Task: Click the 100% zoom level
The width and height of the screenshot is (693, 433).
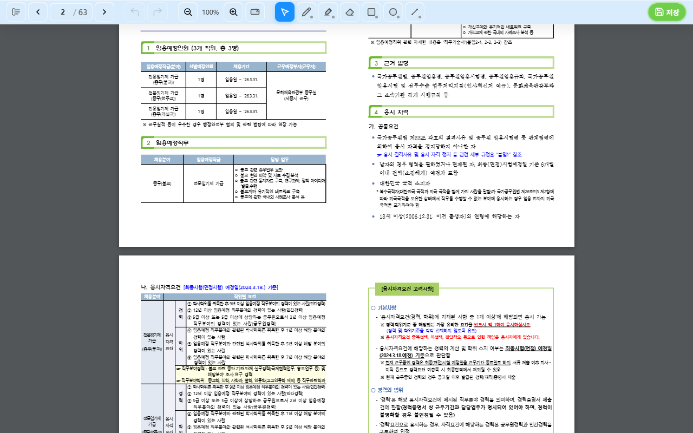Action: [211, 12]
